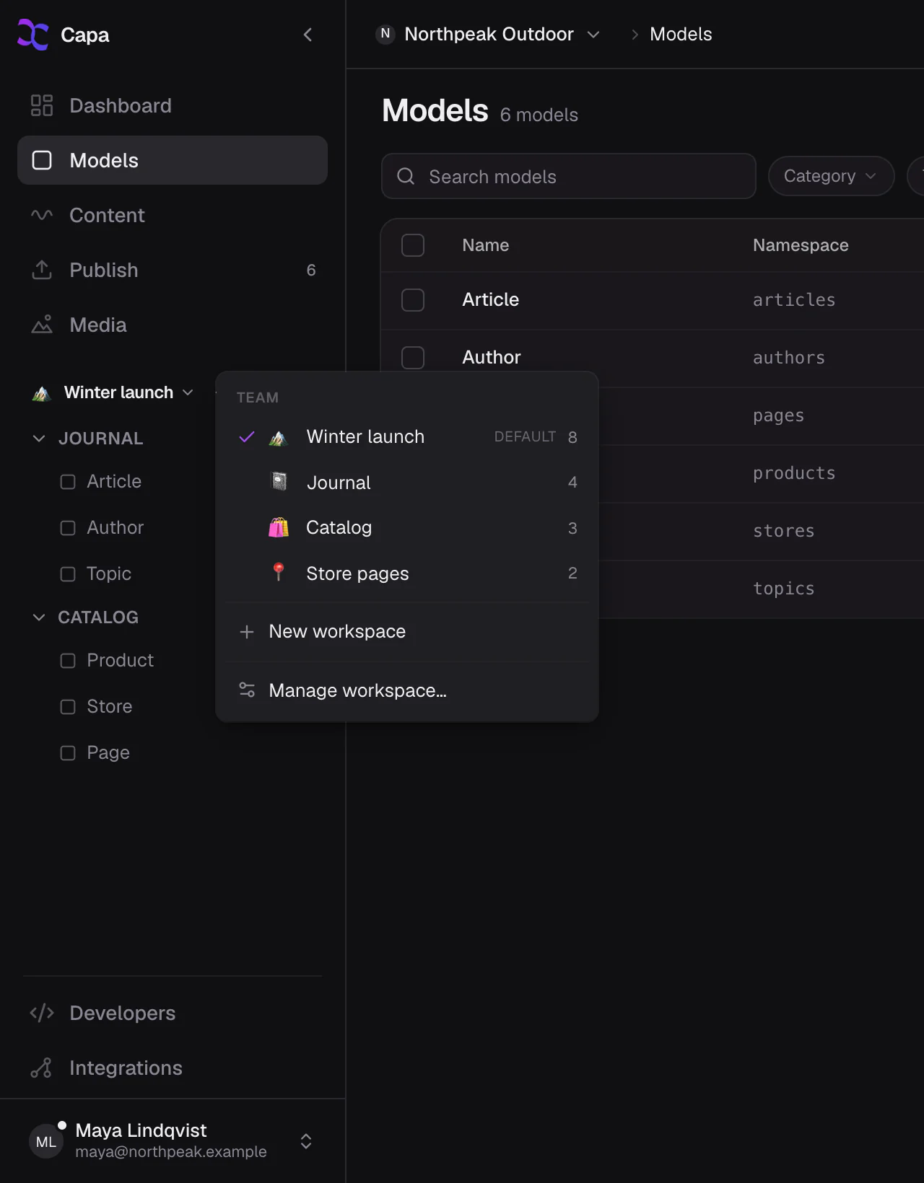924x1183 pixels.
Task: Click the Models breadcrumb
Action: [x=681, y=34]
